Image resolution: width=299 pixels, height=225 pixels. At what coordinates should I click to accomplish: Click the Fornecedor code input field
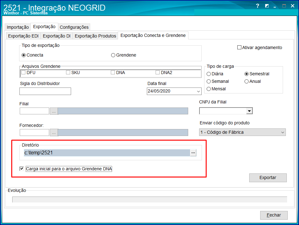pos(34,132)
